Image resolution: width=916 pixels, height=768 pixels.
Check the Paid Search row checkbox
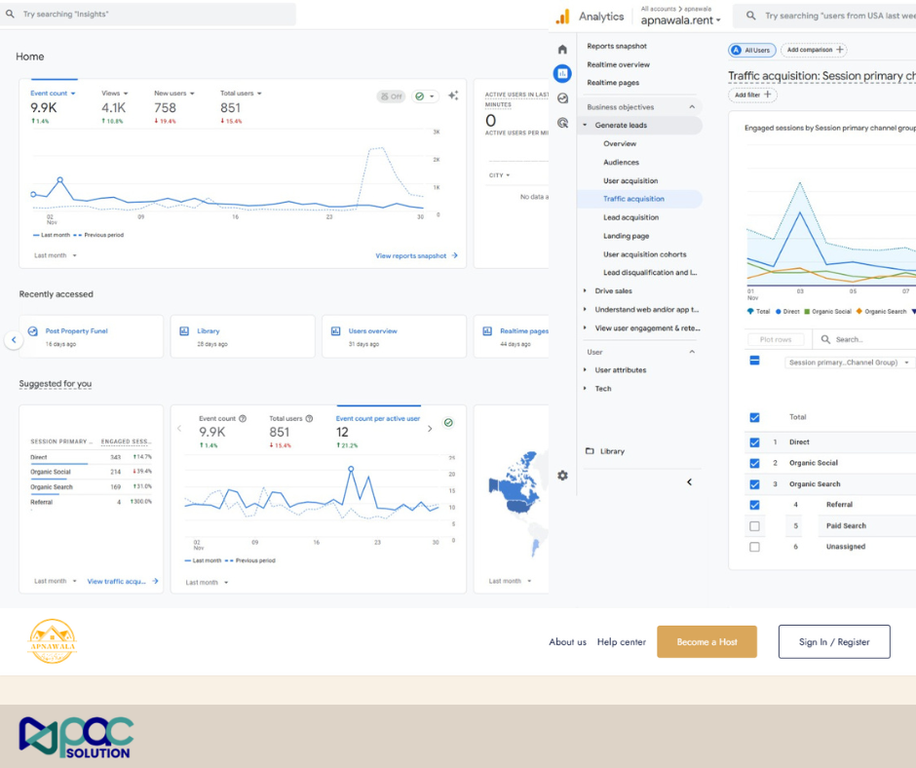click(x=754, y=526)
